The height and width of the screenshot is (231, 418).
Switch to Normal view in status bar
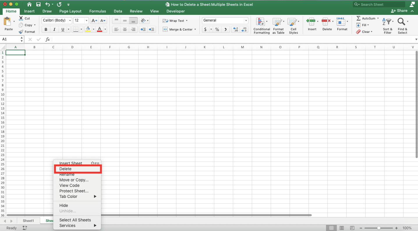point(331,228)
